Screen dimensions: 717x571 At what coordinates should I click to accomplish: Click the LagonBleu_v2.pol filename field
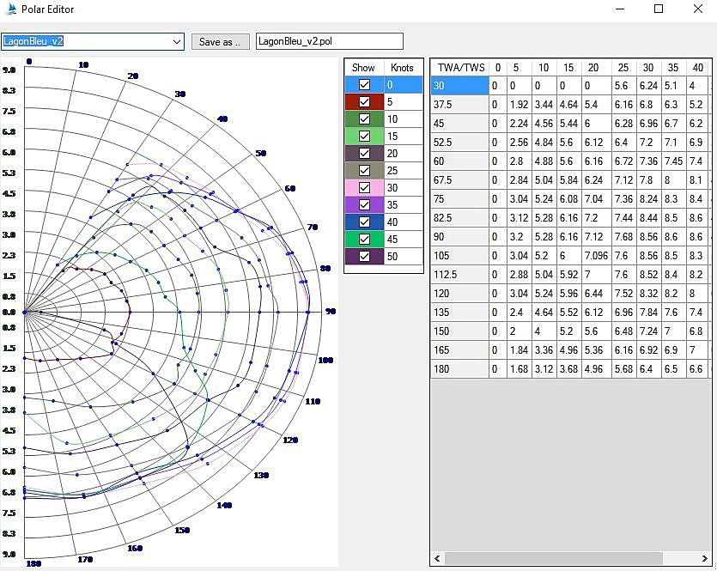coord(330,41)
